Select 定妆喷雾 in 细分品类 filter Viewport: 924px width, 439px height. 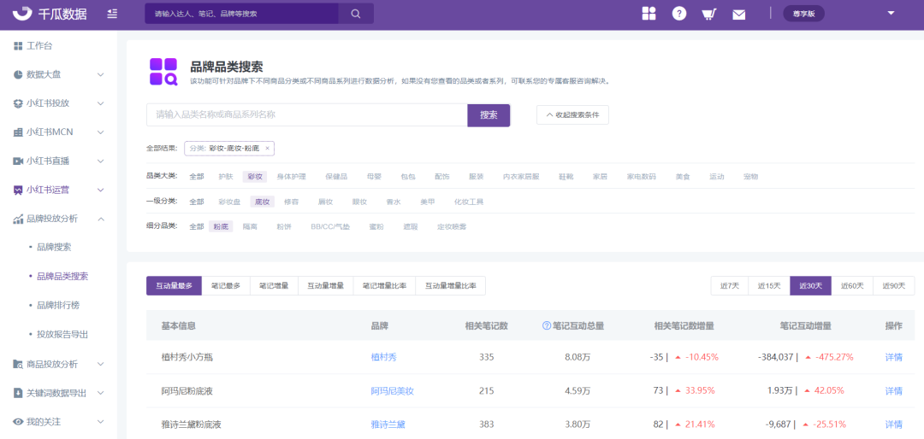pyautogui.click(x=452, y=226)
